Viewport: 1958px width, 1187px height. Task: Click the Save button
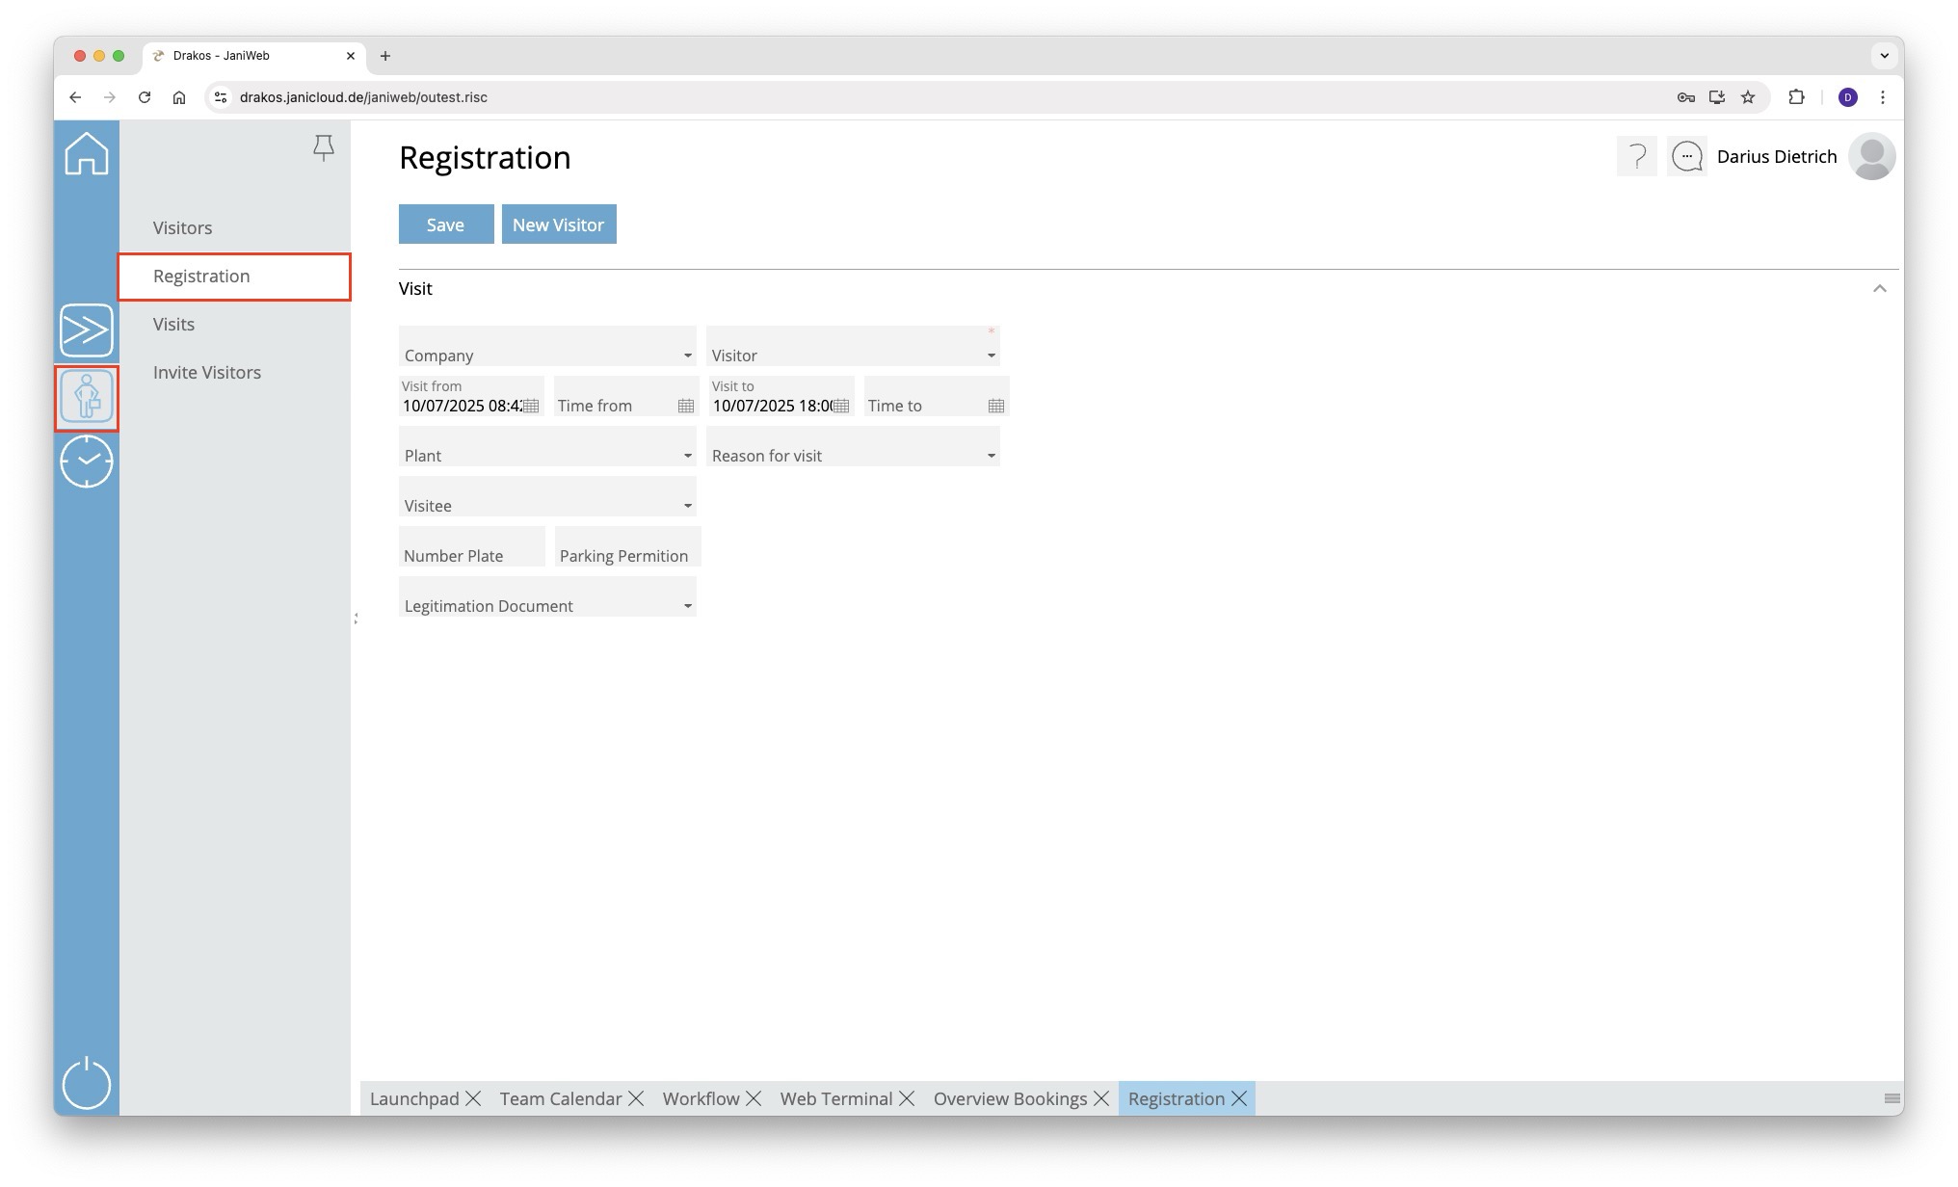point(445,224)
